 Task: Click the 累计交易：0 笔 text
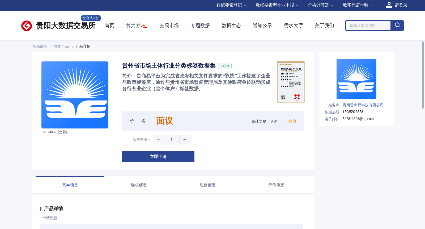click(x=264, y=121)
